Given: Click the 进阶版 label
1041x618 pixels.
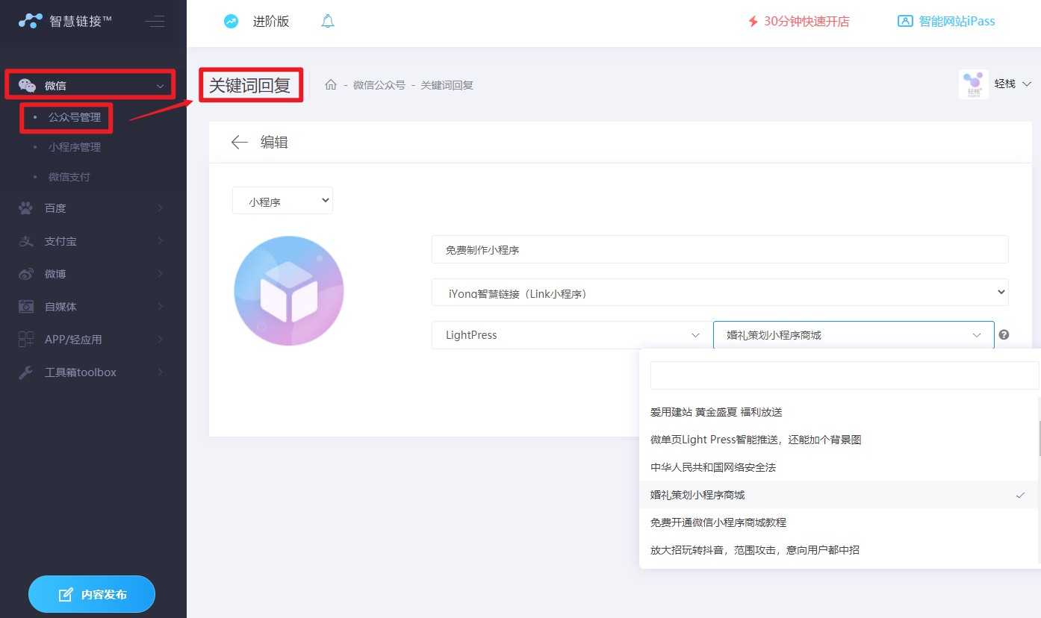Looking at the screenshot, I should [x=270, y=22].
